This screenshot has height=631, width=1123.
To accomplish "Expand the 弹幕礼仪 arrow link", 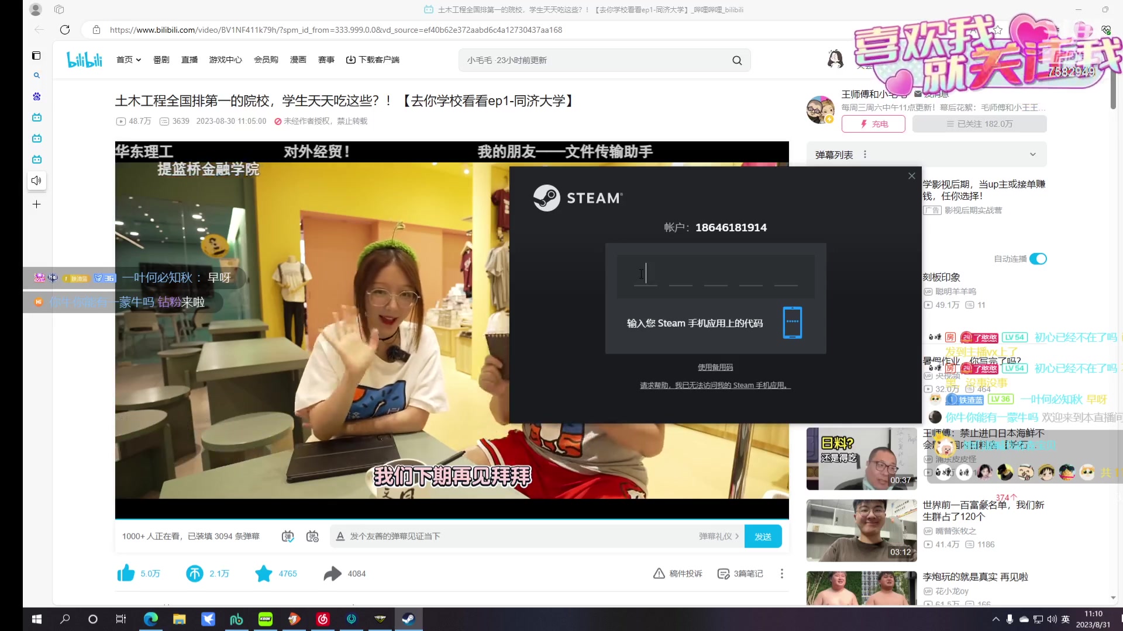I will (x=719, y=536).
